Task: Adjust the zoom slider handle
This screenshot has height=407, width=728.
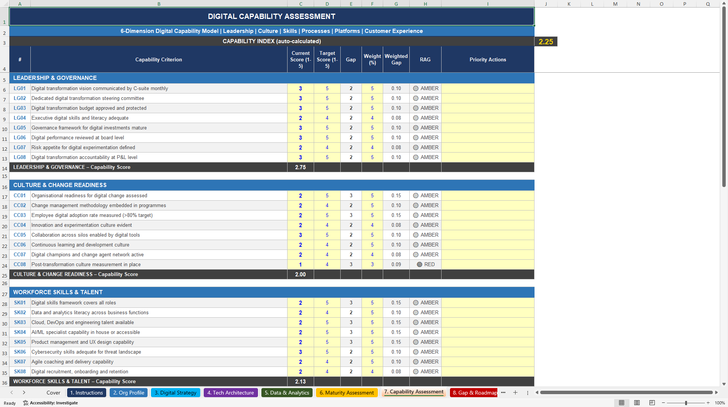Action: coord(686,403)
